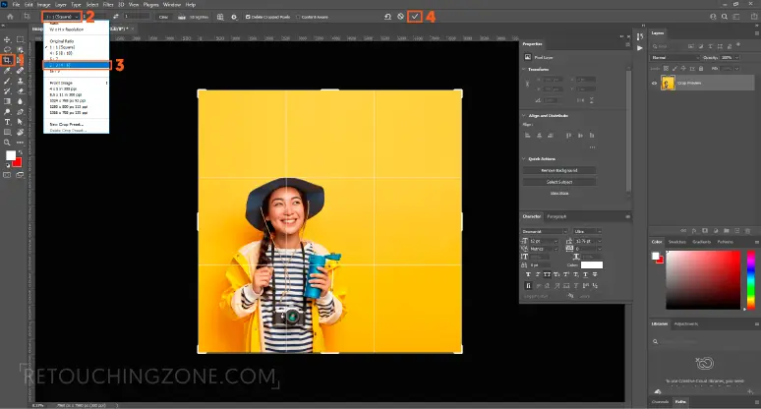Open the font family dropdown
The width and height of the screenshot is (761, 409).
click(545, 231)
